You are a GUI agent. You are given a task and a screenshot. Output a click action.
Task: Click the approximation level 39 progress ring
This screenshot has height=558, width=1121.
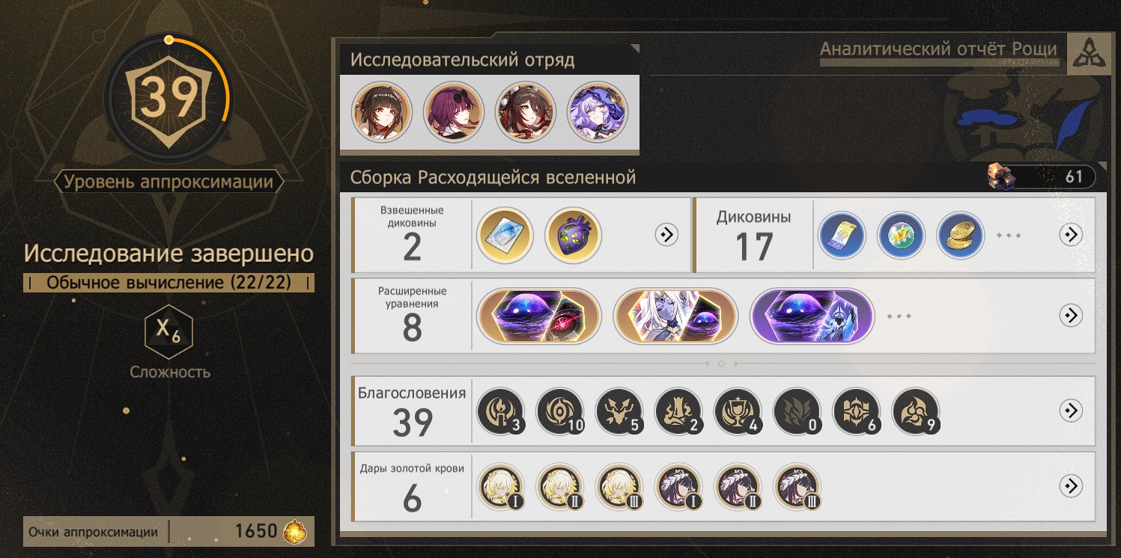169,98
